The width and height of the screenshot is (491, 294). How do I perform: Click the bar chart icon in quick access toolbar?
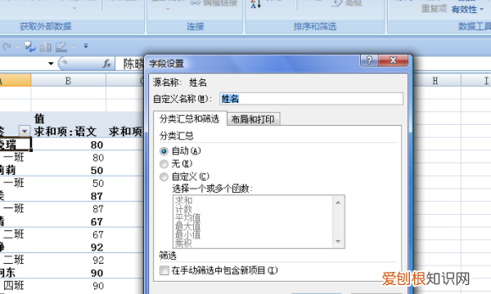point(45,47)
